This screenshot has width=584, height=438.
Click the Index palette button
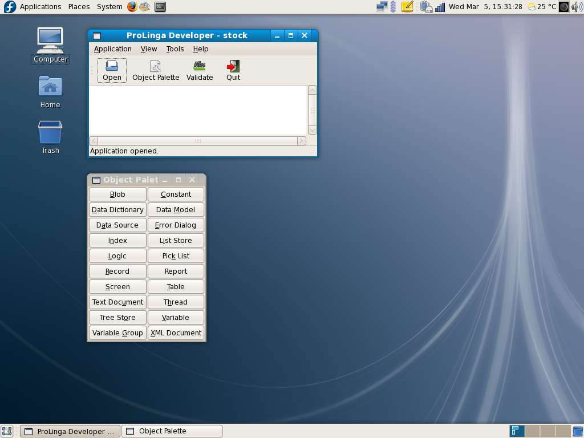click(x=117, y=241)
